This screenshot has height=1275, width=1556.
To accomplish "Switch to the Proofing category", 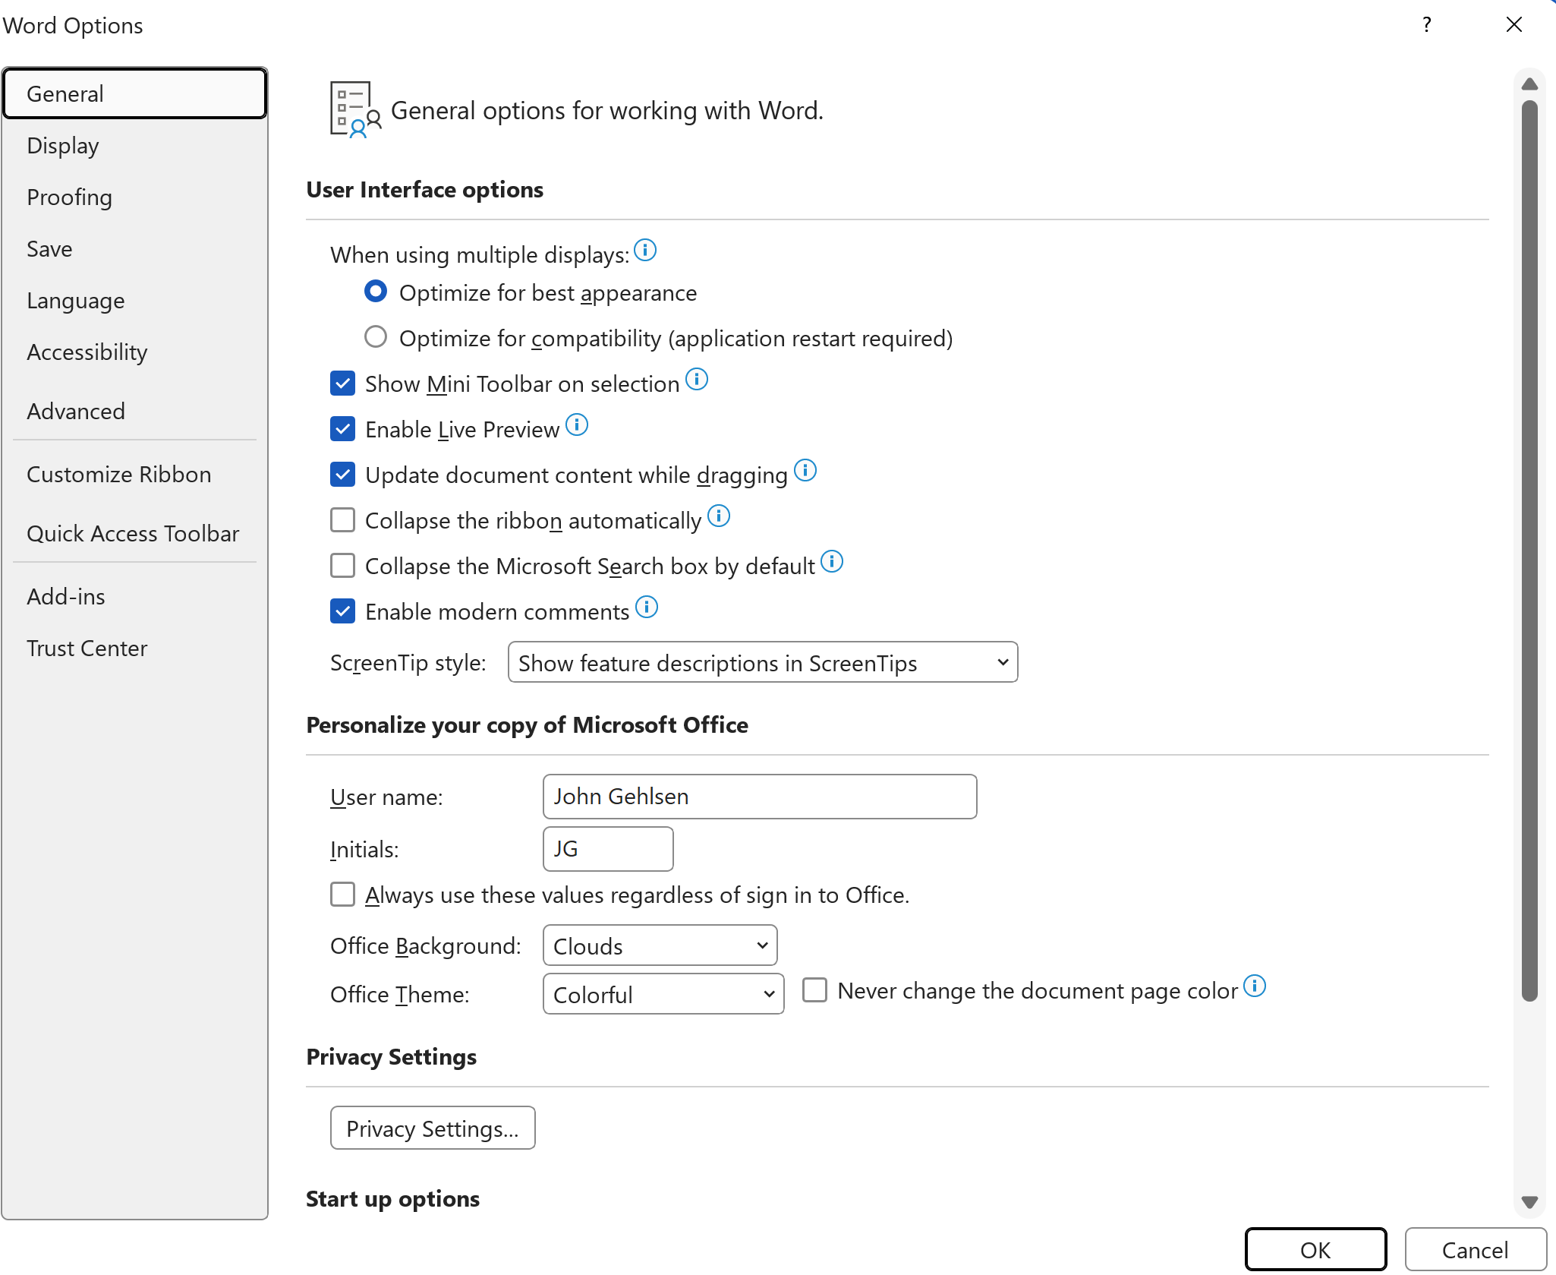I will tap(70, 197).
